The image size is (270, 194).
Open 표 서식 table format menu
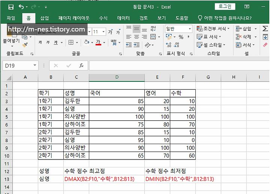(x=209, y=37)
